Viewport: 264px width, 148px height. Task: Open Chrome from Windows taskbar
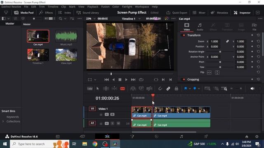click(95, 144)
